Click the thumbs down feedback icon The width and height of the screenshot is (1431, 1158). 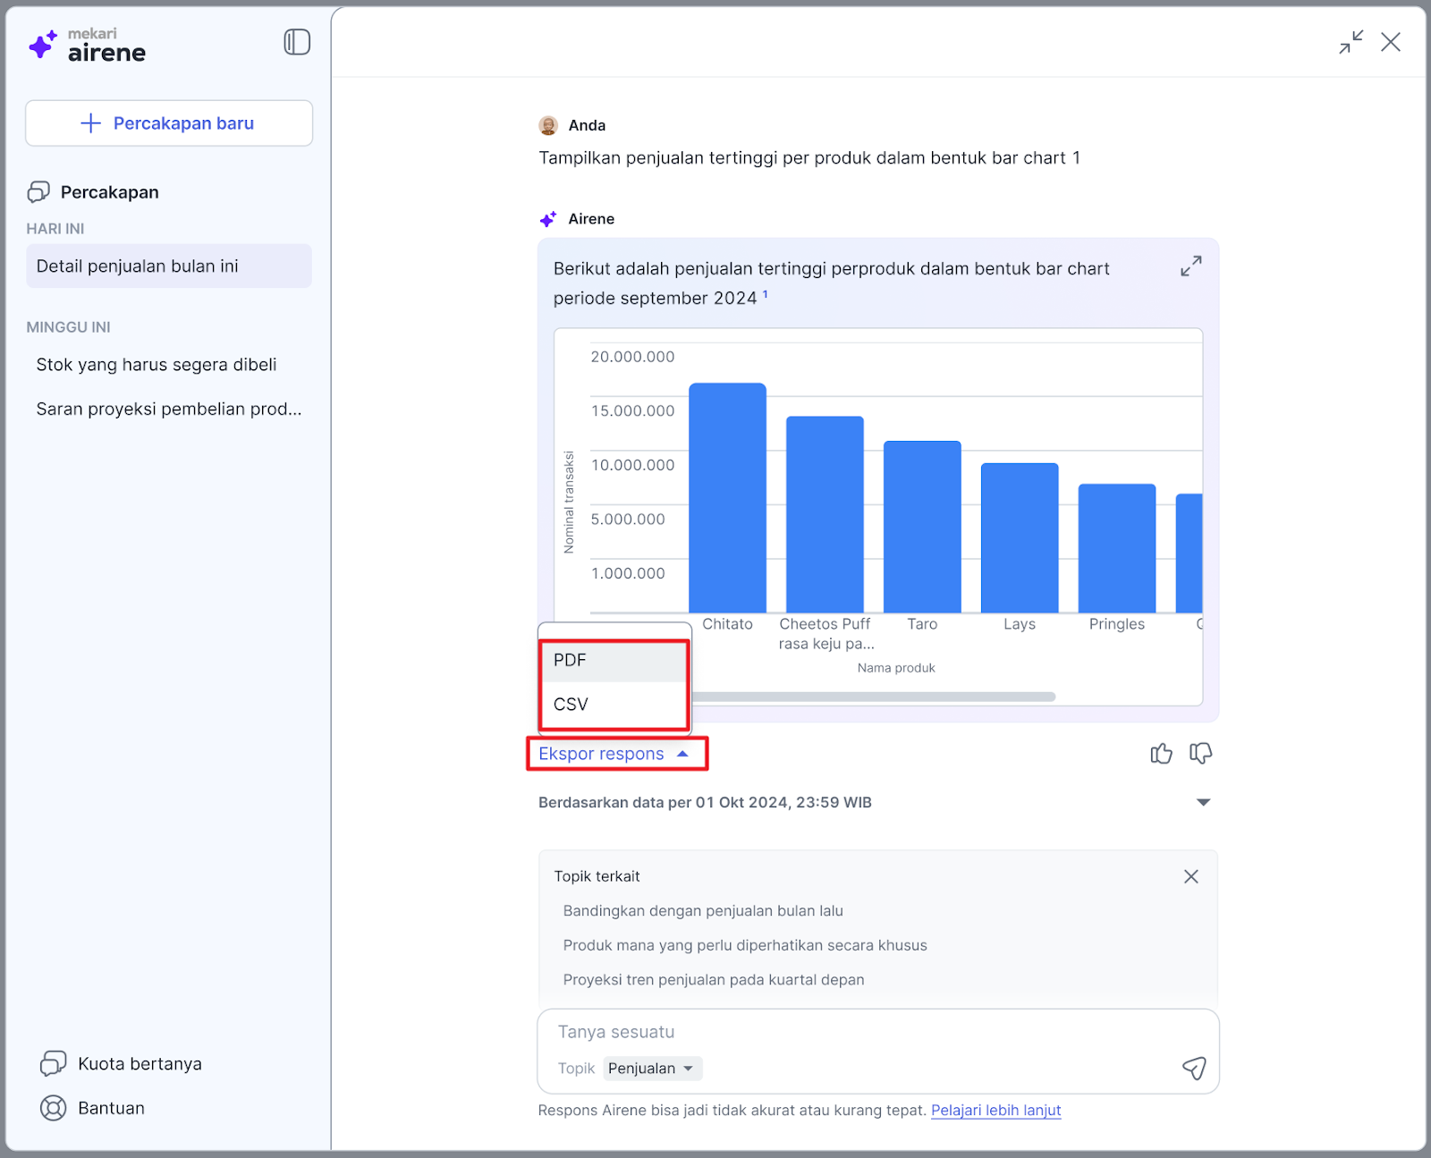1200,754
